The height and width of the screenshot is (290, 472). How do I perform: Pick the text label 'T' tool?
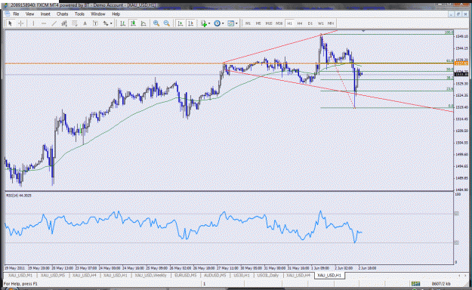coord(95,23)
